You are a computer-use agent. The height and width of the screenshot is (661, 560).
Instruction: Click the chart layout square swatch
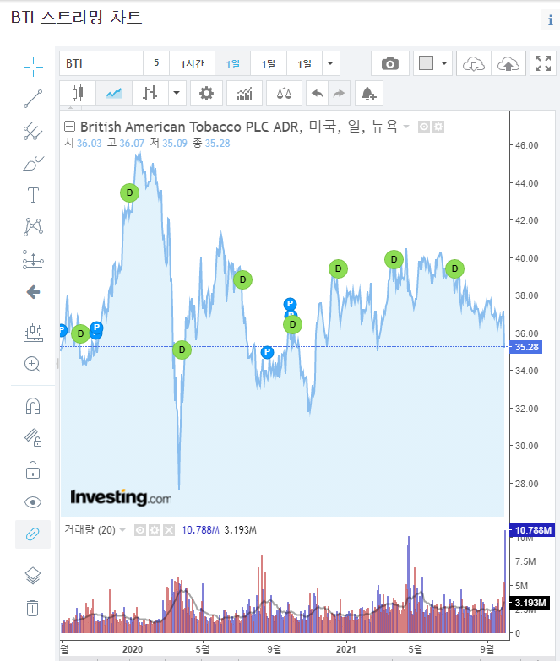pyautogui.click(x=426, y=63)
